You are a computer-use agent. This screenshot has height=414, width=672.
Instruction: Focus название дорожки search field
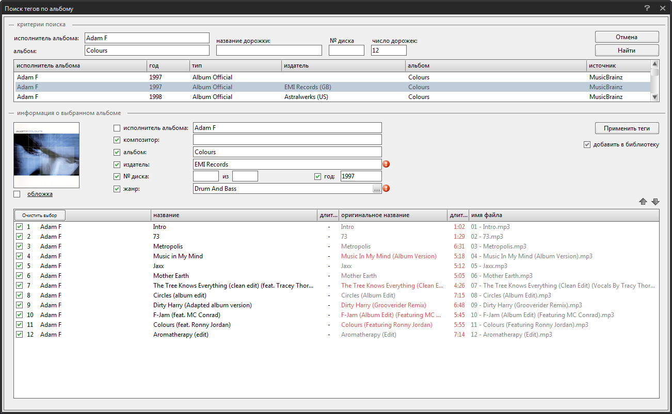point(269,51)
